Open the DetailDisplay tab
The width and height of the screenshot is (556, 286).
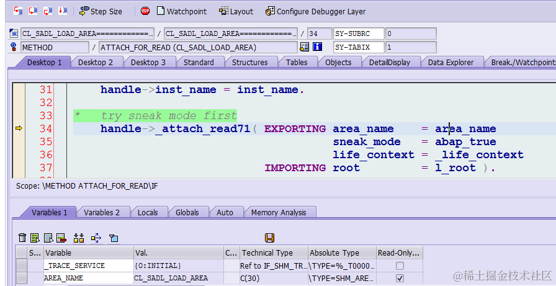coord(389,63)
